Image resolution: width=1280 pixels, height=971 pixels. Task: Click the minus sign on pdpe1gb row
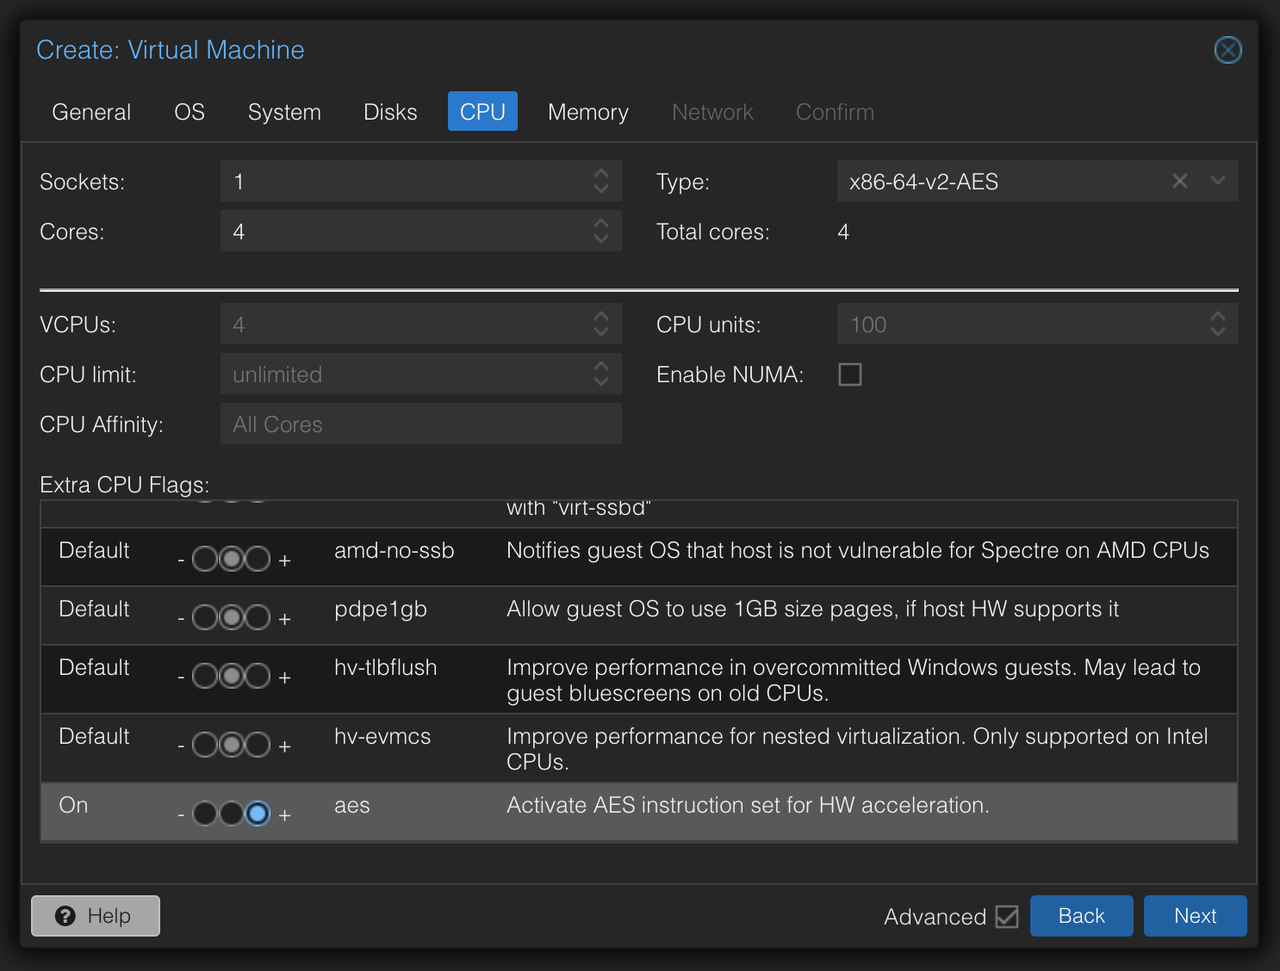(x=181, y=619)
